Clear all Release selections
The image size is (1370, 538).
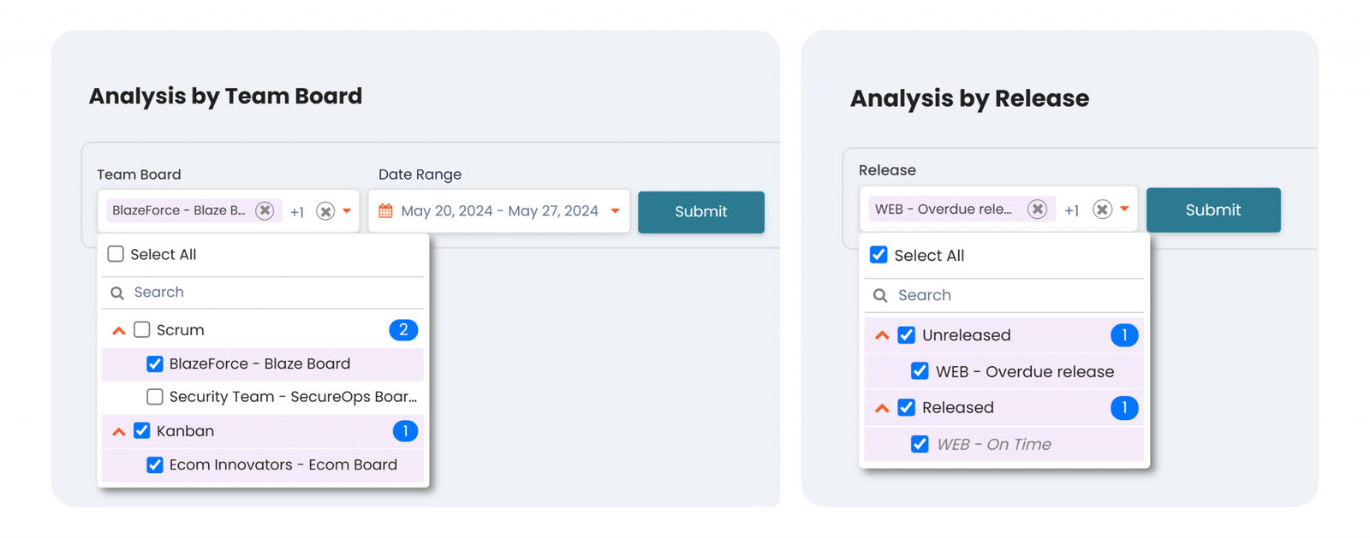coord(1102,210)
